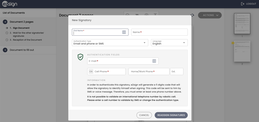Click the Reassign Signatures button

pos(171,115)
